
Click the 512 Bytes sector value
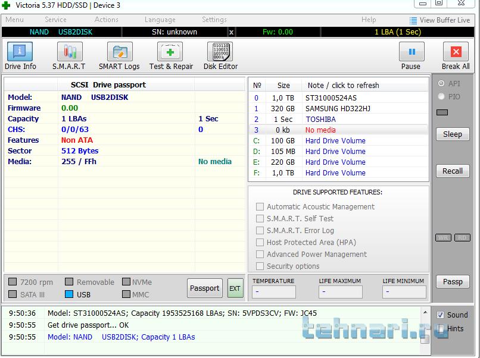click(80, 150)
